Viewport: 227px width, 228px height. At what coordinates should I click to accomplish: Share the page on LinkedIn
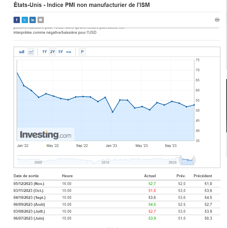coord(33,20)
